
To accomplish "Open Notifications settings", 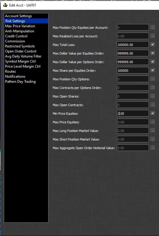I will click(26, 76).
